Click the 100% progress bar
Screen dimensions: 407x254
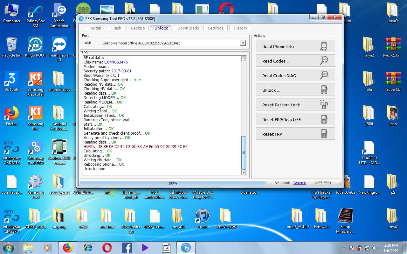172,183
